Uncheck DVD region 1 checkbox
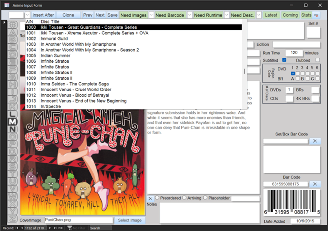The image size is (328, 231). click(x=292, y=73)
